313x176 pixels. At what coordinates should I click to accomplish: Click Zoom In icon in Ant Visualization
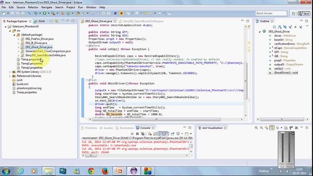tap(256, 128)
